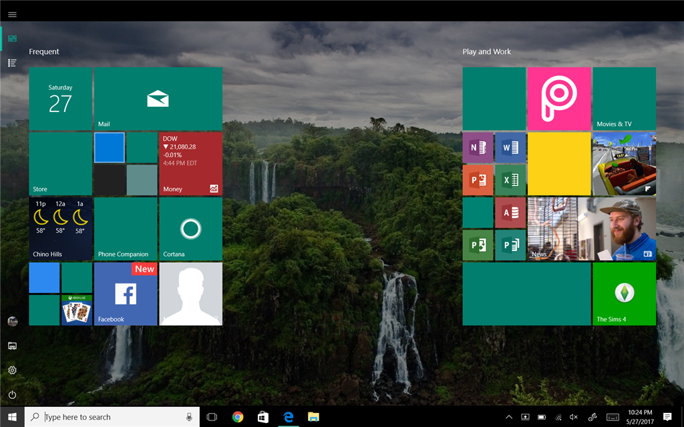Open the Action Center notifications
The height and width of the screenshot is (427, 684).
tap(667, 417)
